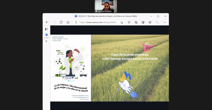Switch to the Canva vertical tab
Screen dimensions: 212x110
tap(46, 35)
